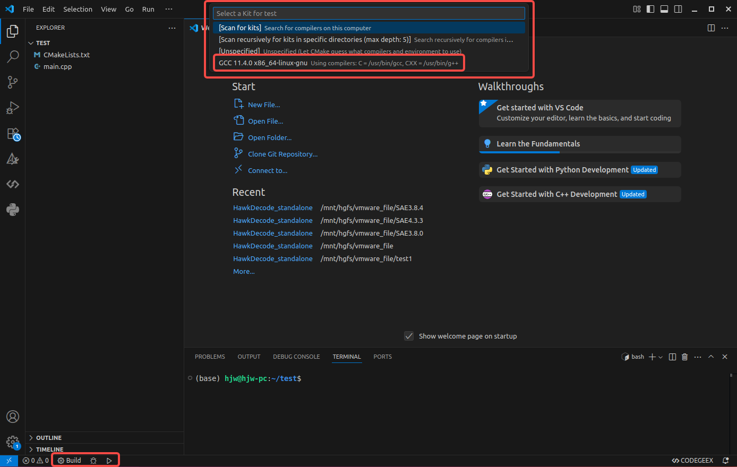This screenshot has height=467, width=737.
Task: Open the notifications bell icon
Action: coord(726,461)
